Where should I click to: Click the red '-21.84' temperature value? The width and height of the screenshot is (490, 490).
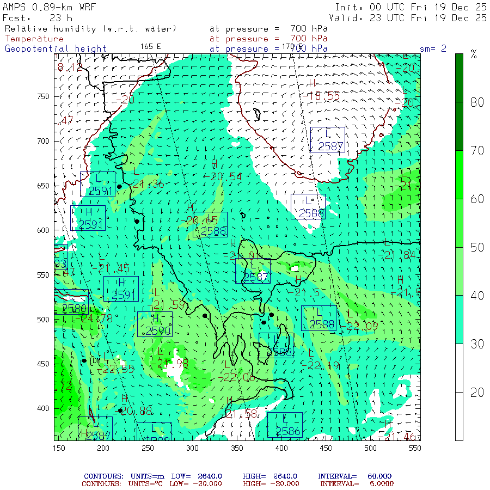[397, 255]
